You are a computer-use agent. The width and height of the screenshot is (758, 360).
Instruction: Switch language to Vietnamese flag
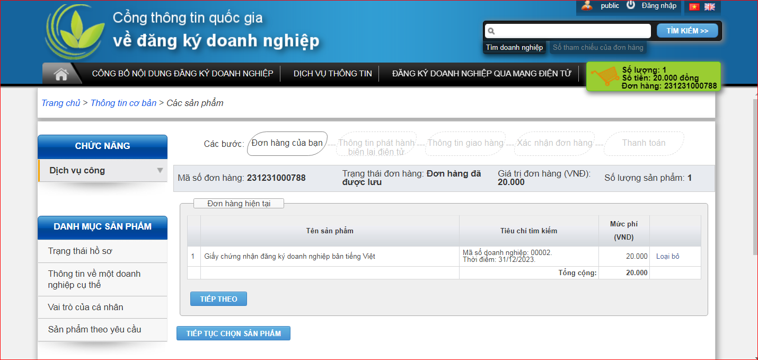pyautogui.click(x=694, y=7)
